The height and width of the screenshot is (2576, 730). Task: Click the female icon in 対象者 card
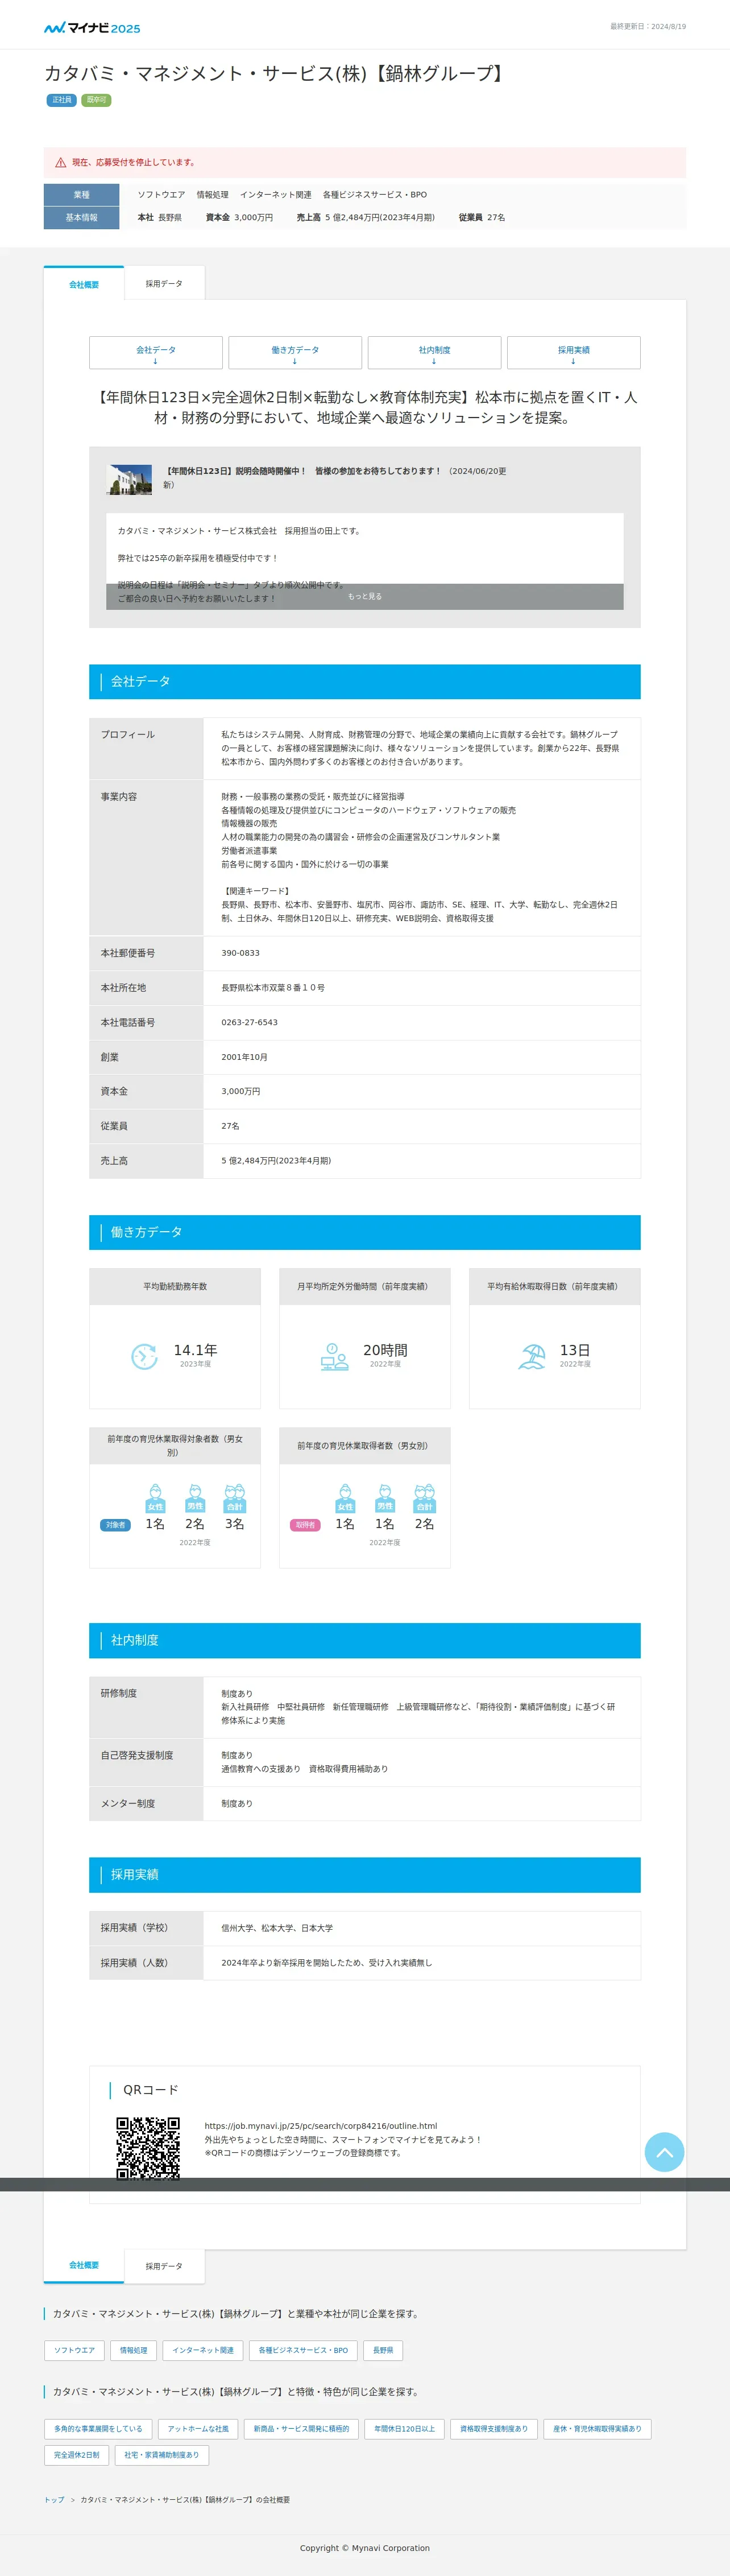pyautogui.click(x=155, y=1498)
